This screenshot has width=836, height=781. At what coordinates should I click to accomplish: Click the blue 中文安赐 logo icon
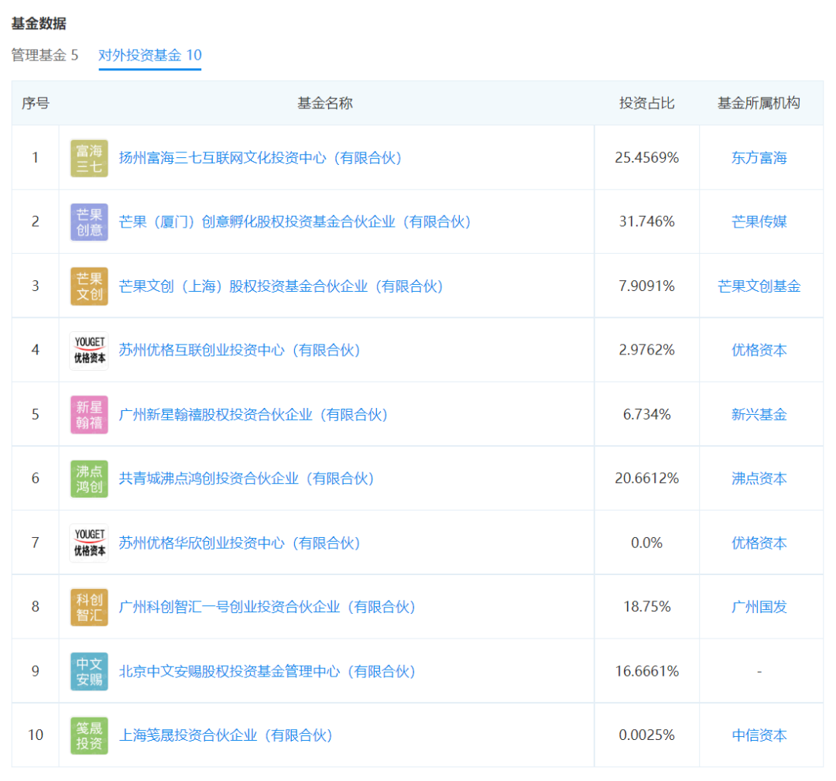pyautogui.click(x=89, y=672)
